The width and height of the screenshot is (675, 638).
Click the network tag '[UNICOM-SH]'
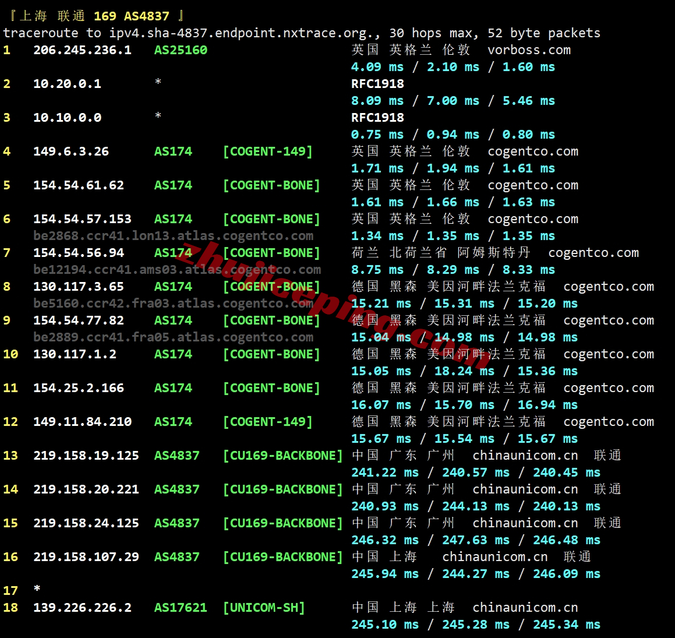[264, 608]
